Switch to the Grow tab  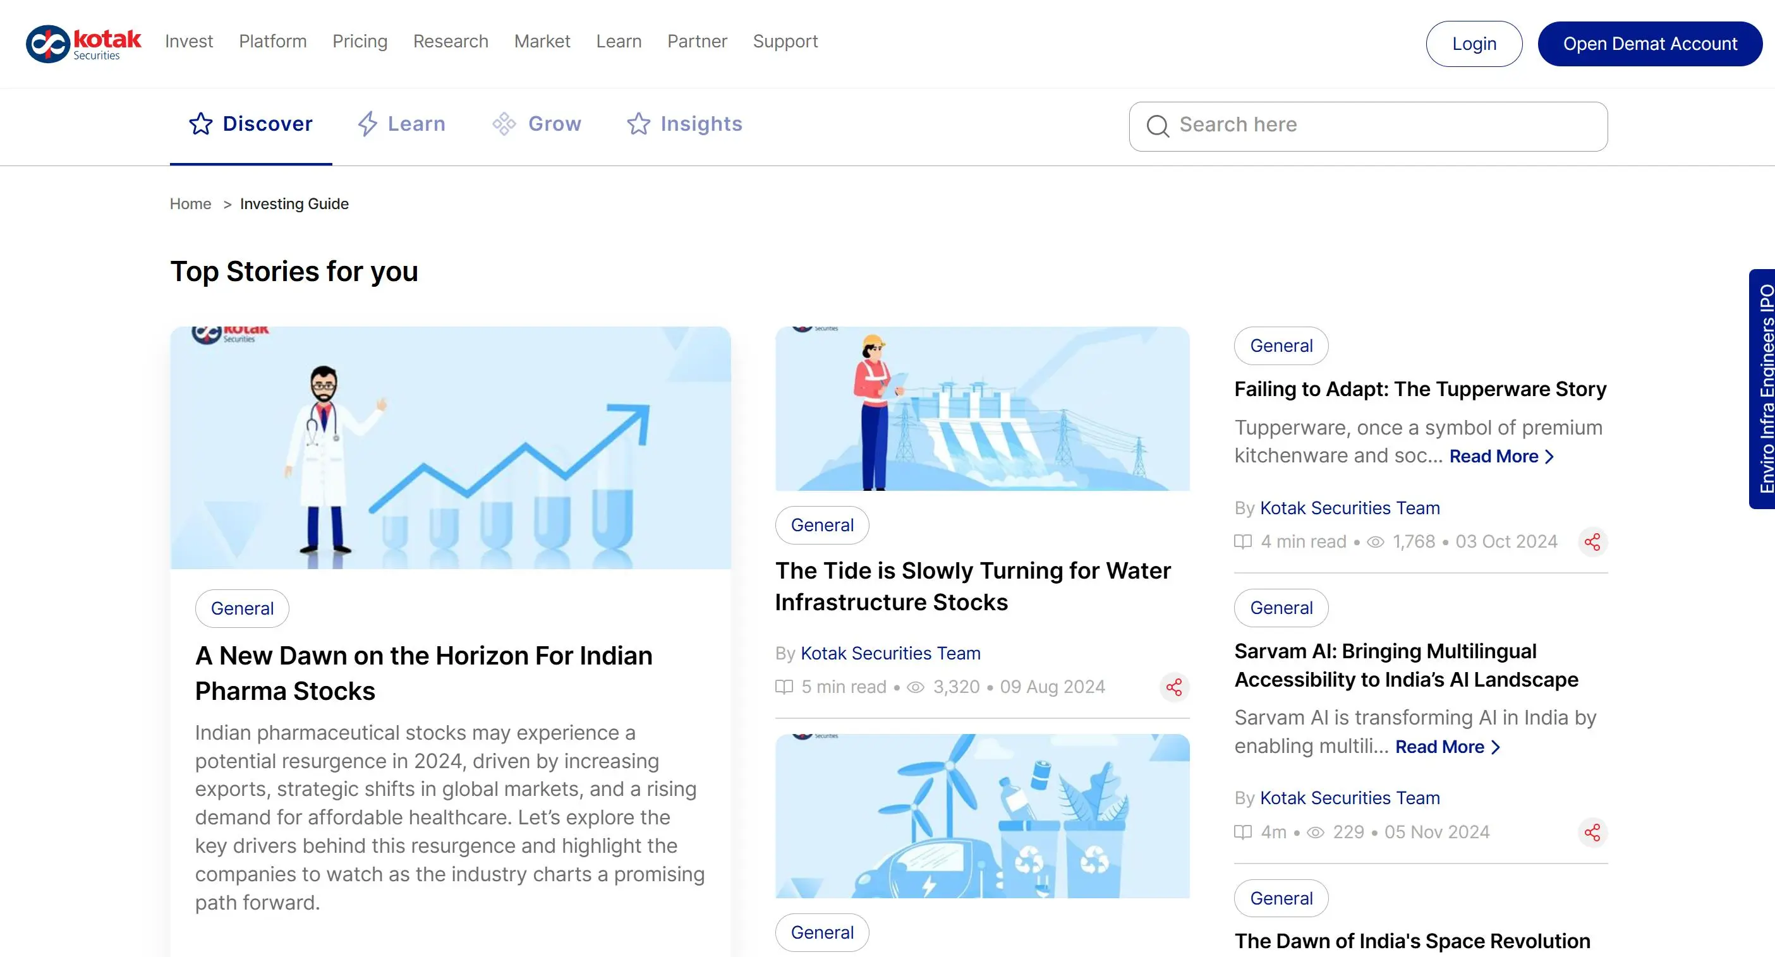[x=536, y=124]
